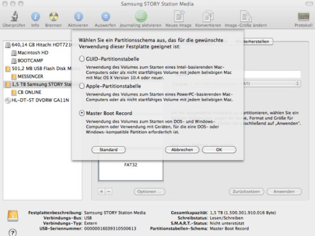Select the MESSENGER volume

pos(27,77)
